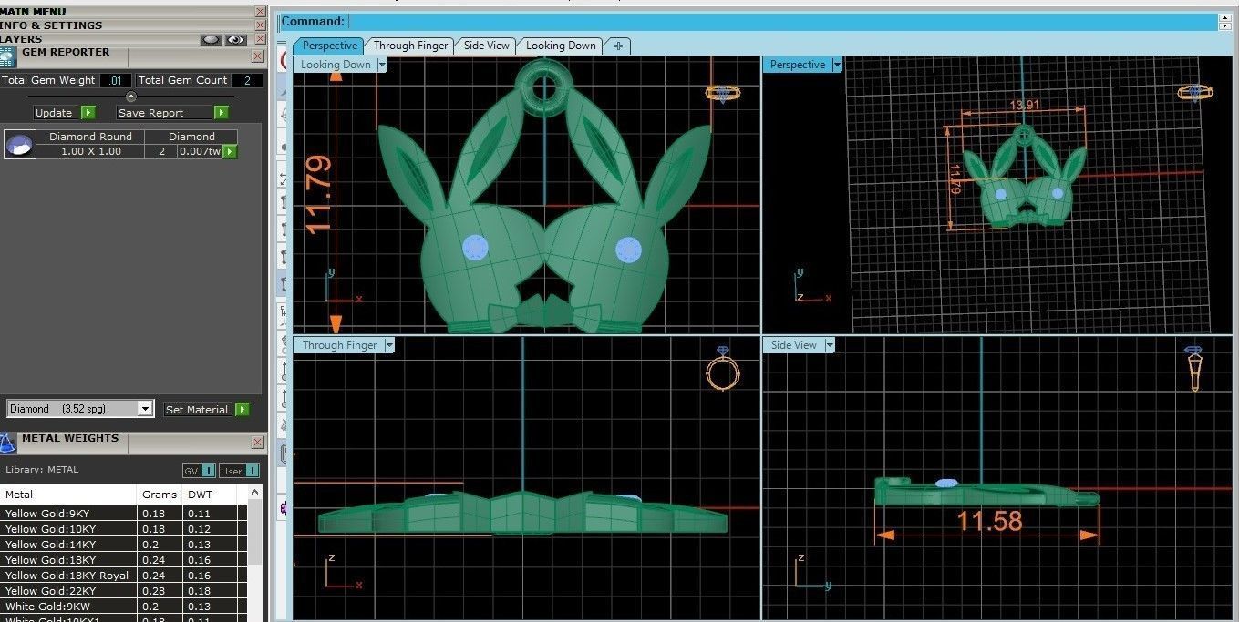Open the Side View viewport dropdown arrow
Screen dimensions: 1239x622
point(829,345)
